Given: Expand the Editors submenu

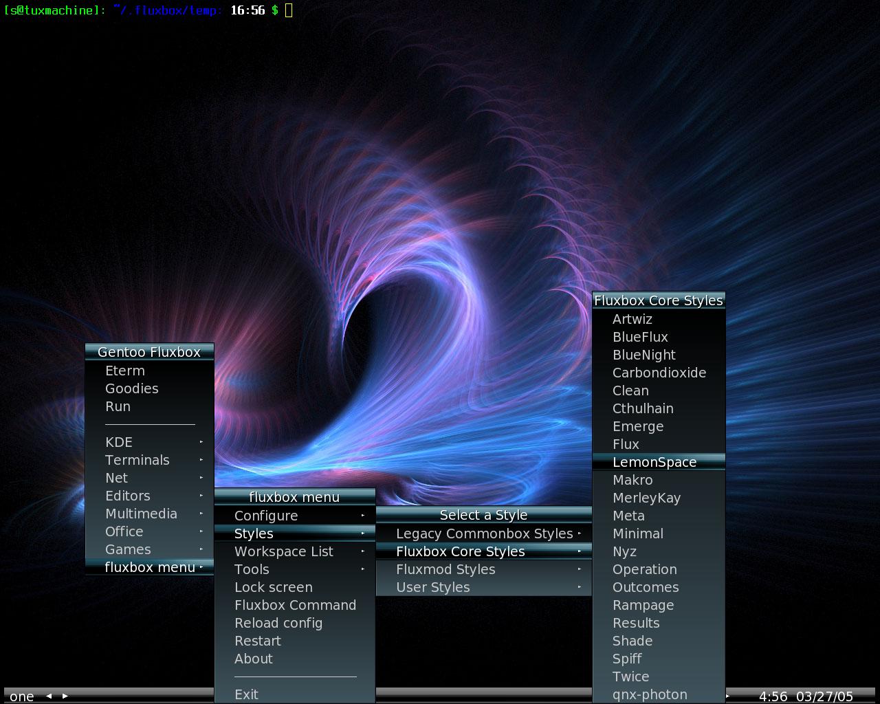Looking at the screenshot, I should 150,496.
